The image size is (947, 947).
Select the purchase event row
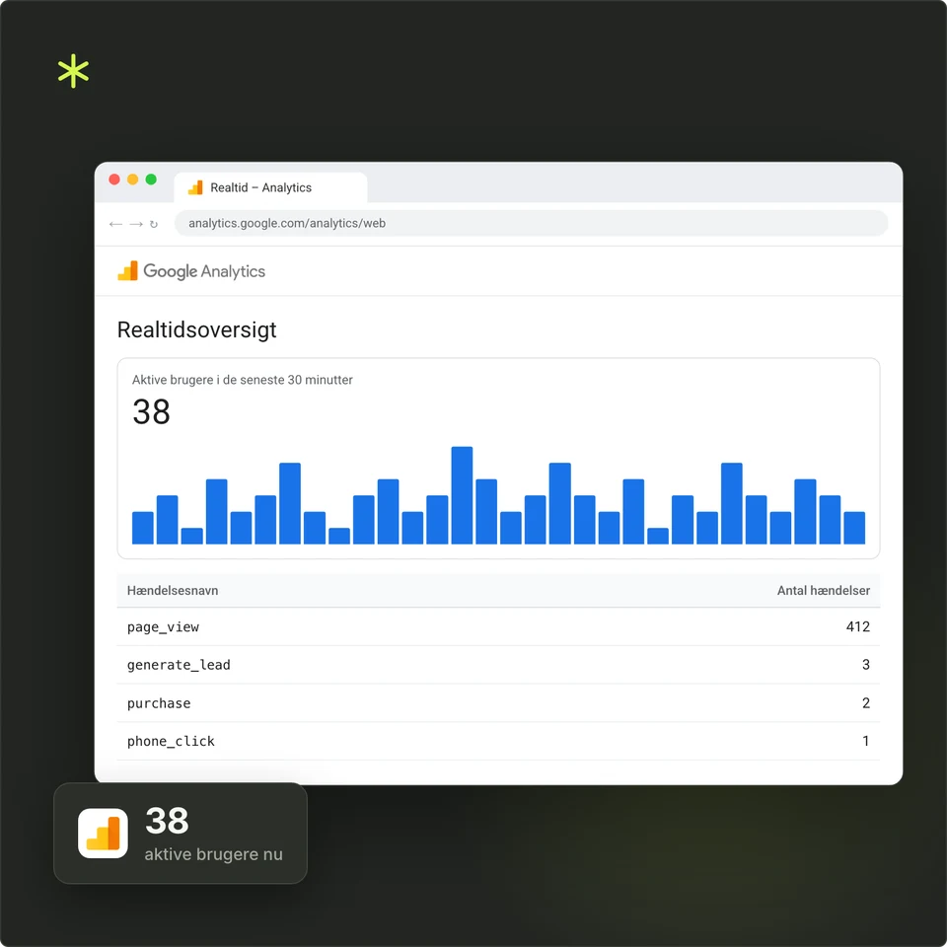(498, 703)
